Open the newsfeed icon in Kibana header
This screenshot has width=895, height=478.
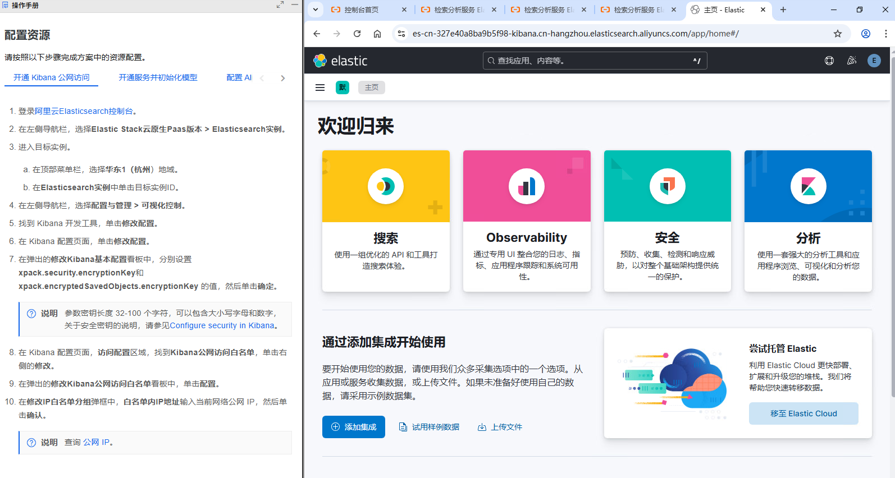tap(852, 61)
